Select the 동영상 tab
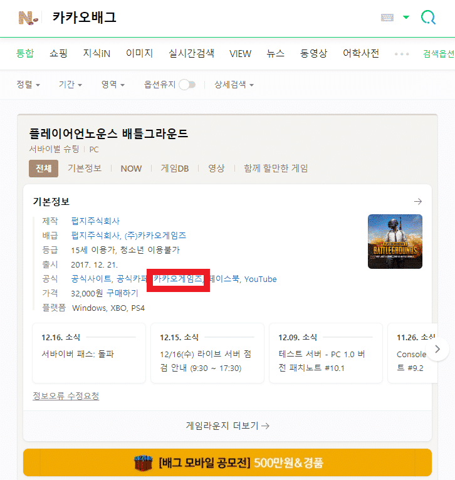455x480 pixels. pos(313,53)
